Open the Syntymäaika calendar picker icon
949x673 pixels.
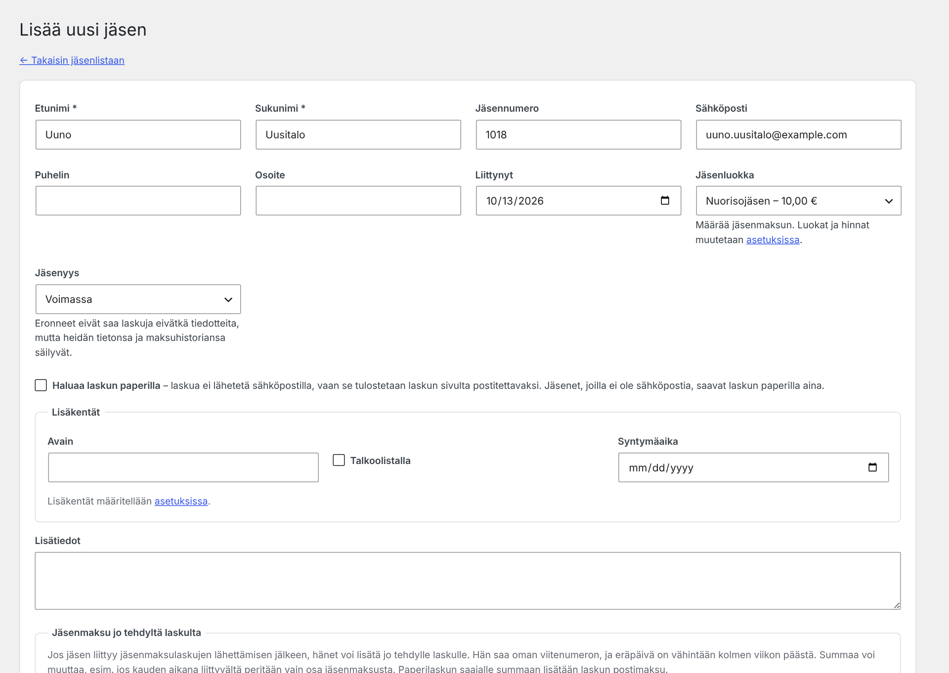pyautogui.click(x=872, y=467)
